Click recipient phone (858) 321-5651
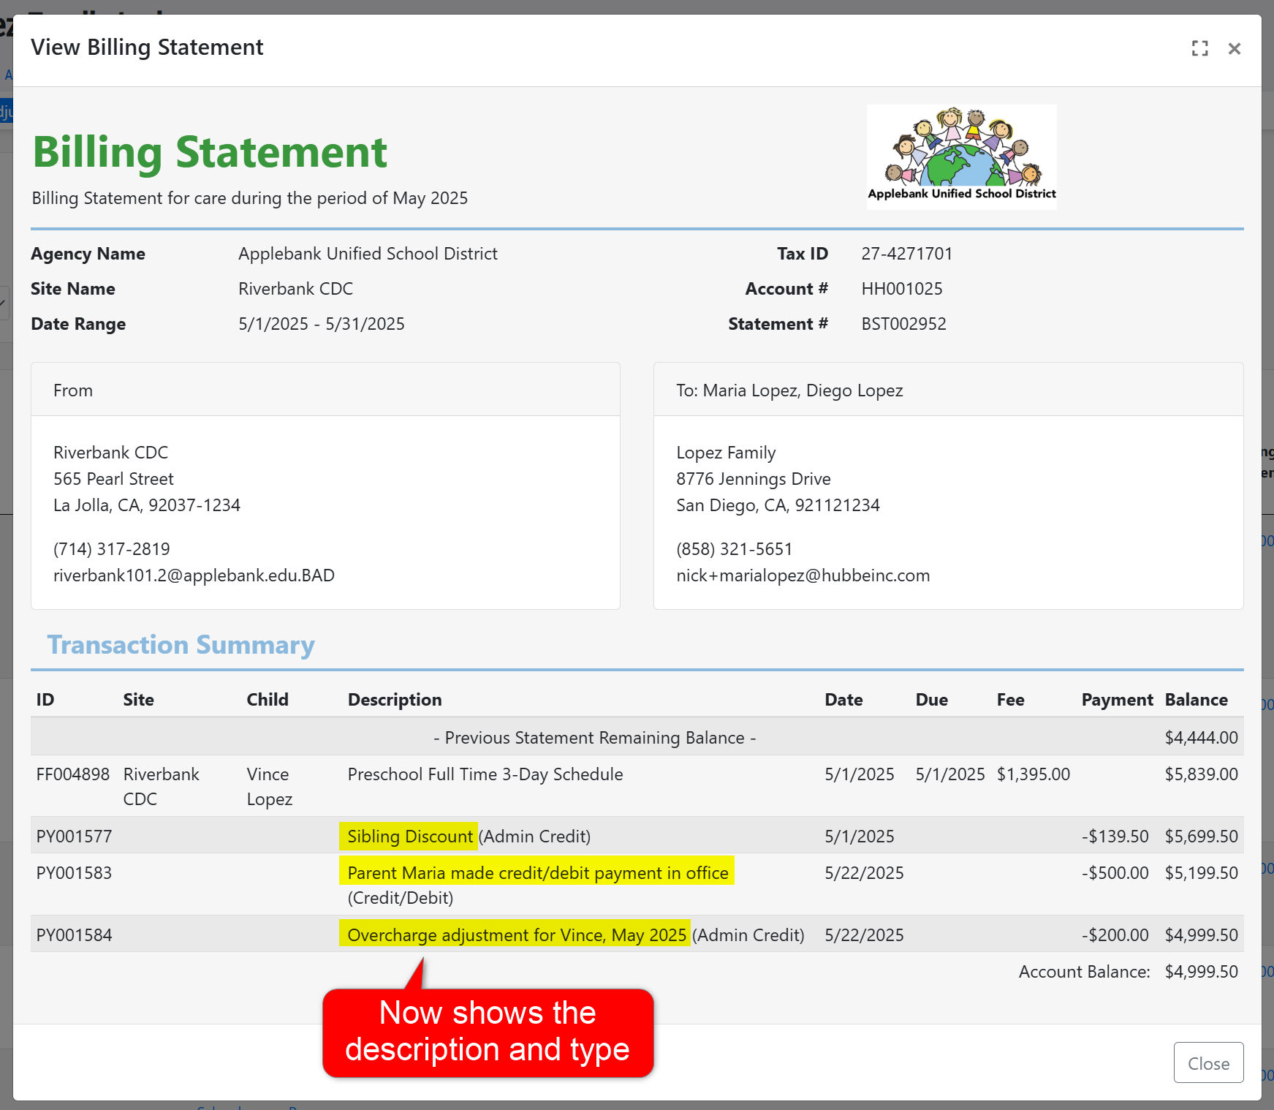1274x1110 pixels. pos(734,549)
